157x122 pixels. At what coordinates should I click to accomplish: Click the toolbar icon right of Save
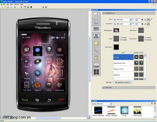pyautogui.click(x=11, y=7)
